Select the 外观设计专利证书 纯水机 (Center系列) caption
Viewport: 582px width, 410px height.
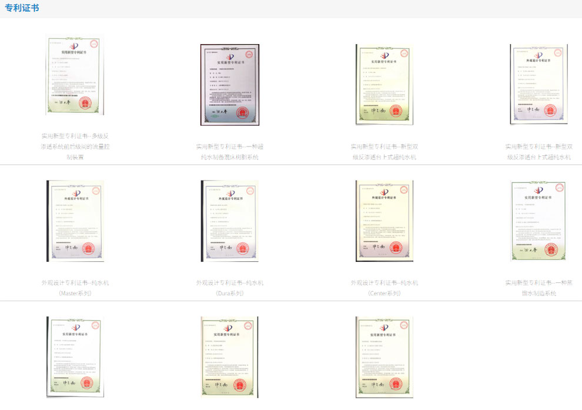click(x=384, y=288)
